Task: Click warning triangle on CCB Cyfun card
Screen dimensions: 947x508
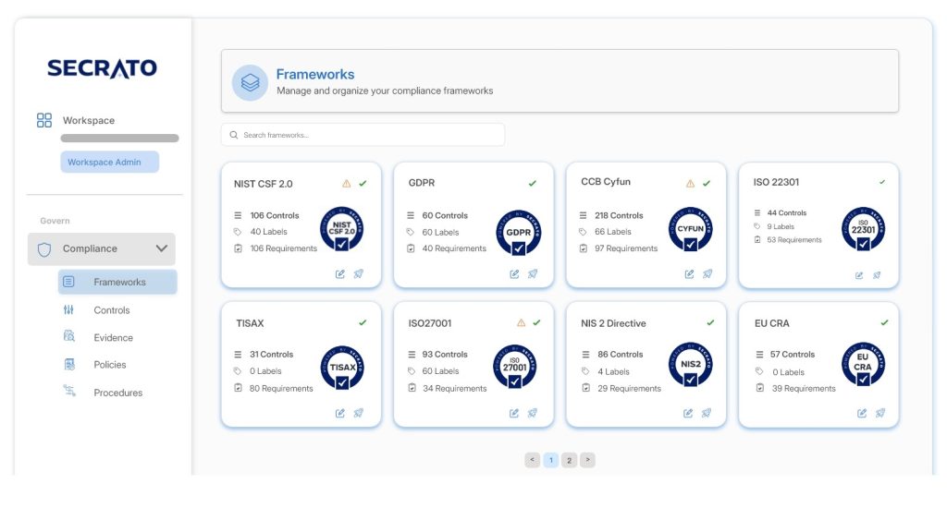Action: click(690, 184)
